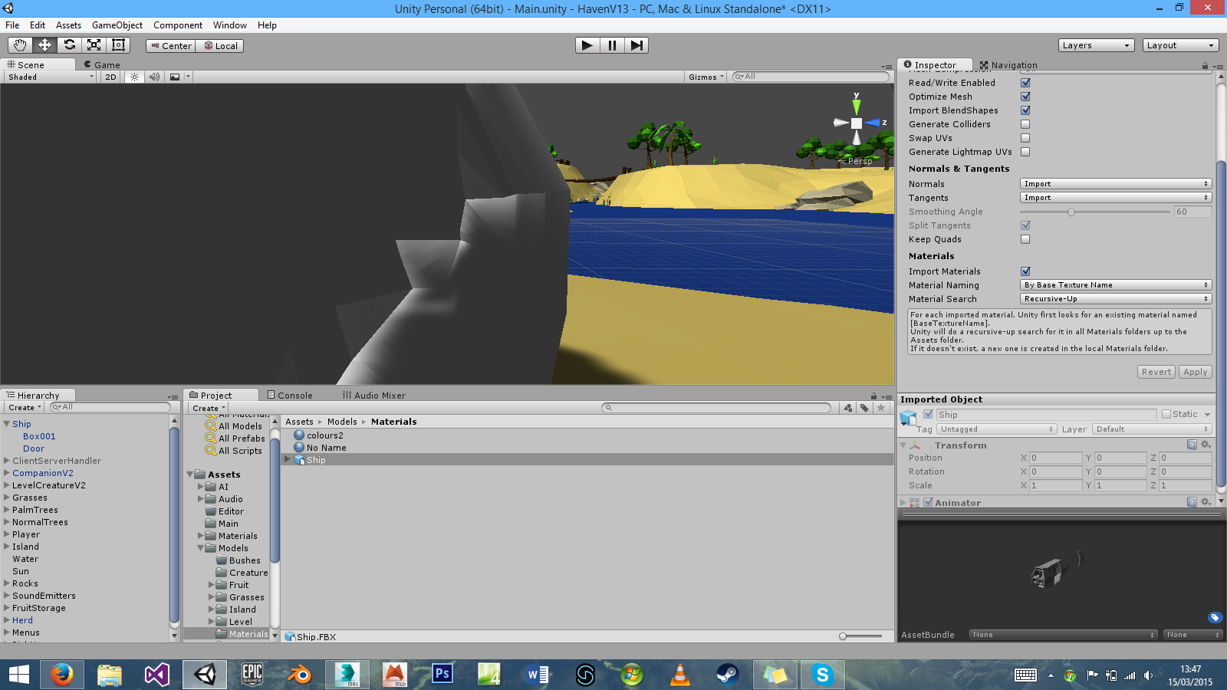
Task: Open Steam from the taskbar
Action: (728, 675)
